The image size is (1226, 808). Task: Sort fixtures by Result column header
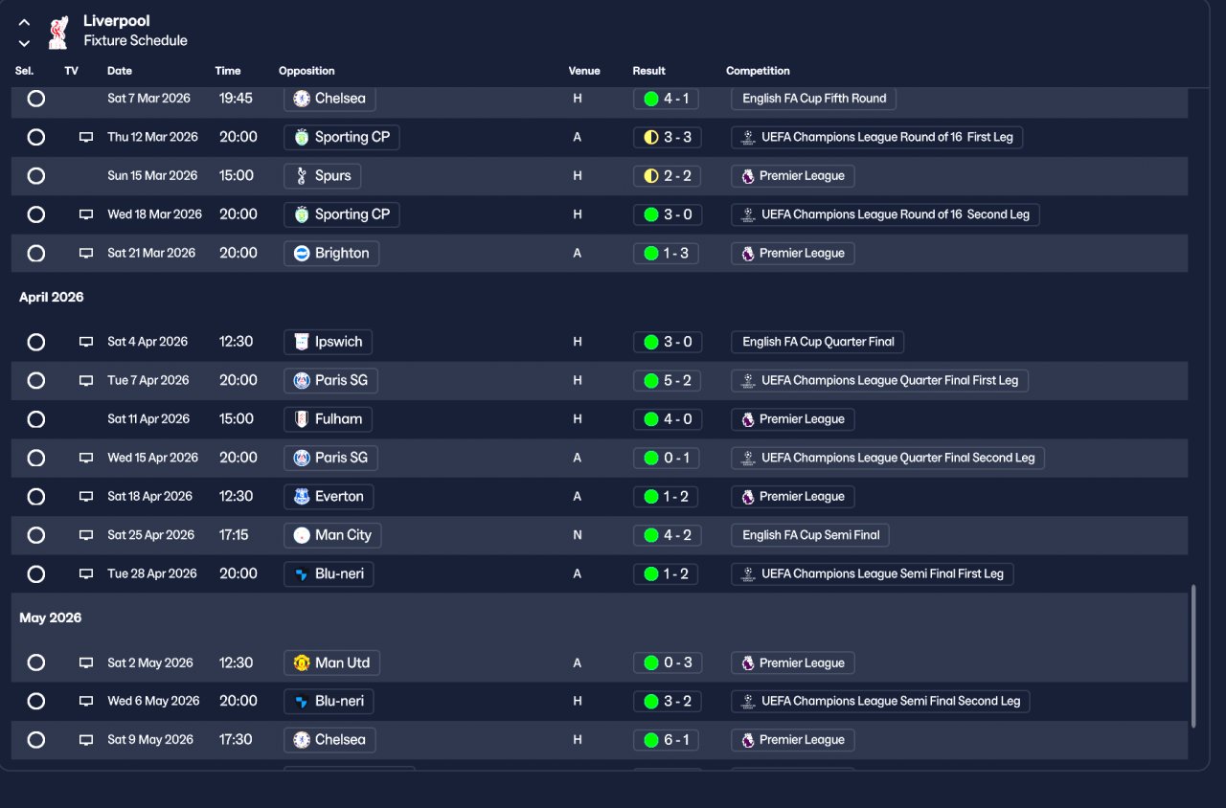(648, 71)
